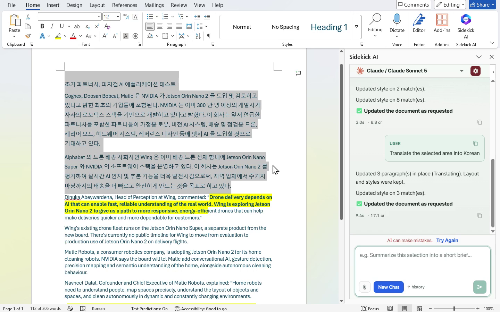Screen dimensions: 500x312
Task: Click the Decrease Indent icon
Action: 197,17
